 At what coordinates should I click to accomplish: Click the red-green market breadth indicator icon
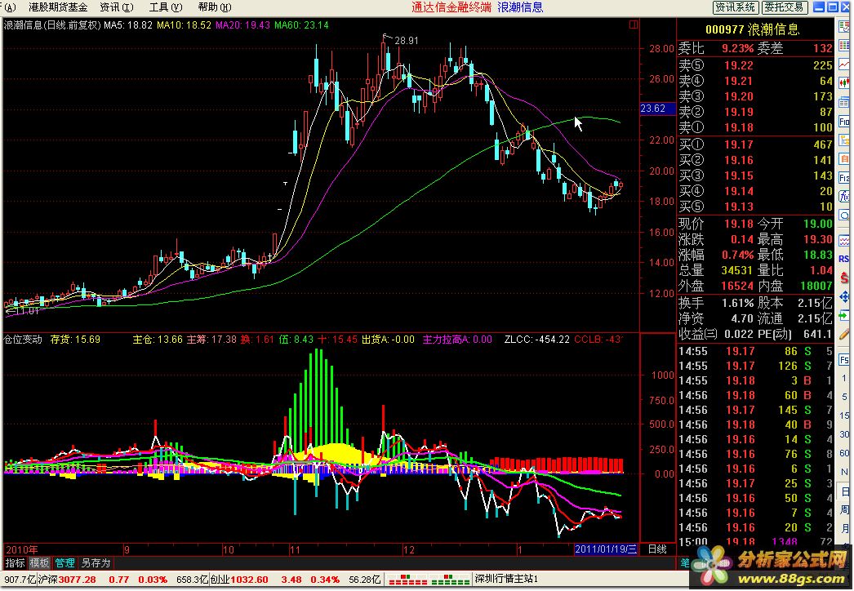point(427,579)
